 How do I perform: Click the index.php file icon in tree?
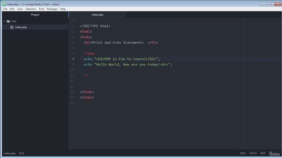click(x=12, y=27)
